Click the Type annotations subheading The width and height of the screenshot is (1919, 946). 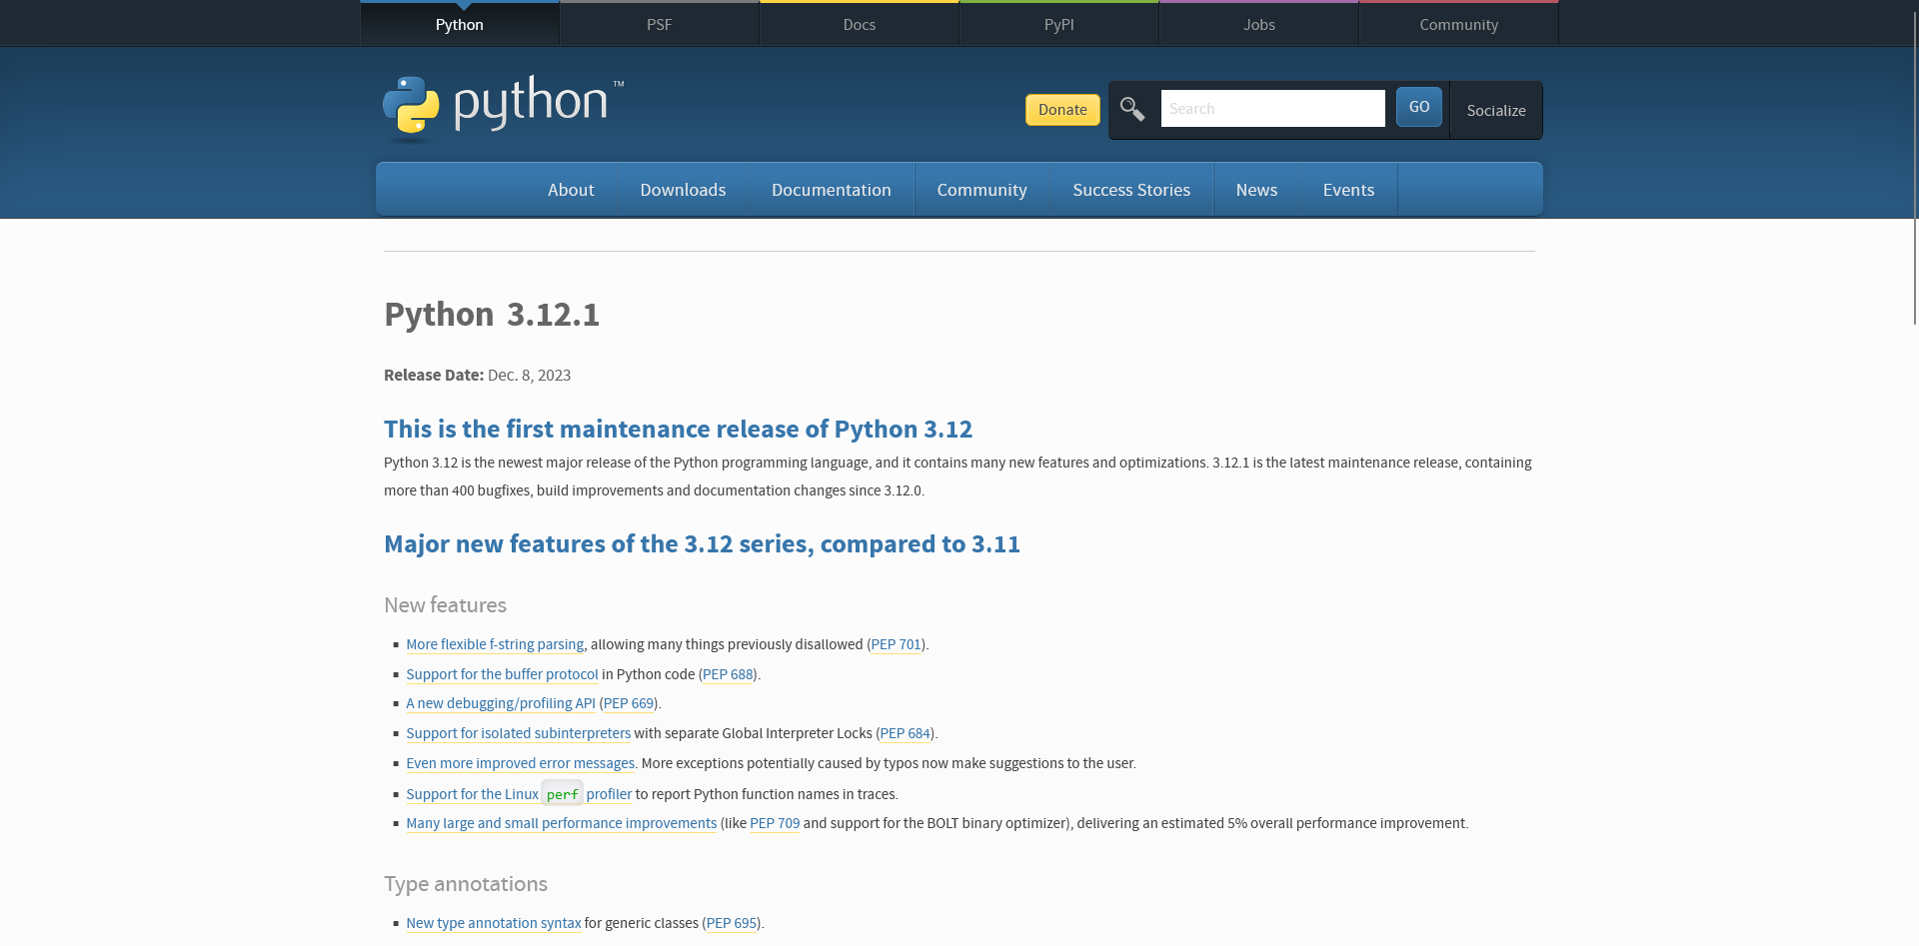coord(466,884)
